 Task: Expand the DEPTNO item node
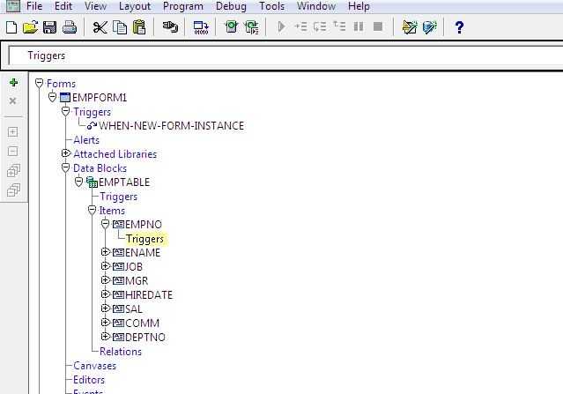[x=105, y=337]
